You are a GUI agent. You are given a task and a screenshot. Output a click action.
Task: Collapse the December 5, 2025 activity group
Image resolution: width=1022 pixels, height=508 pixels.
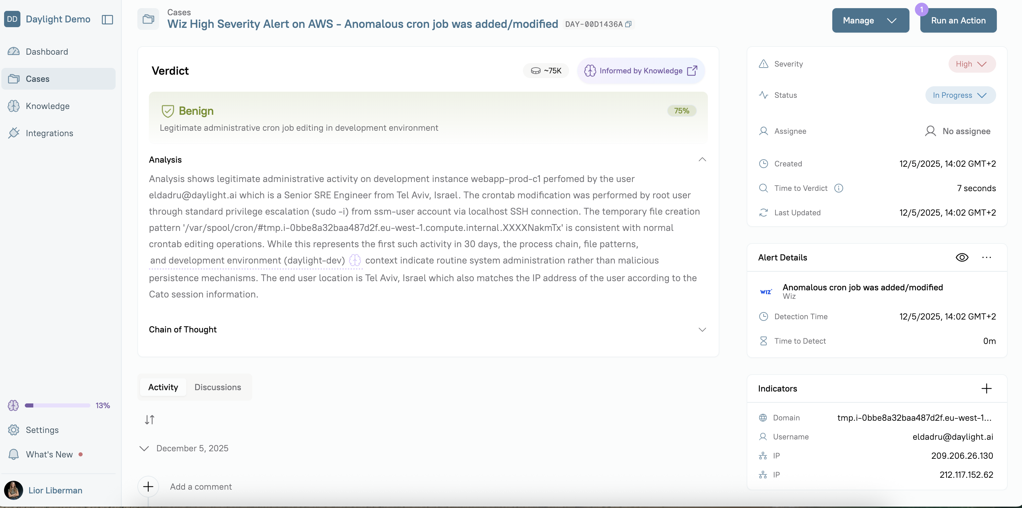(144, 448)
